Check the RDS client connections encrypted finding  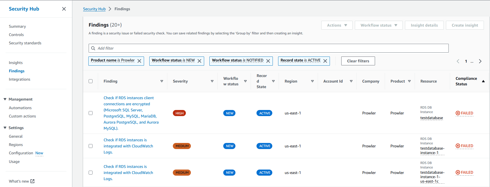point(91,113)
